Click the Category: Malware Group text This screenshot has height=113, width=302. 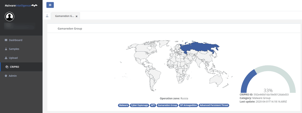click(255, 98)
